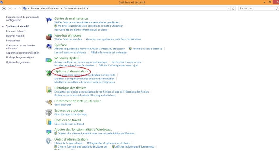This screenshot has height=151, width=279.
Task: Open Options d'alimentation
Action: pos(71,71)
